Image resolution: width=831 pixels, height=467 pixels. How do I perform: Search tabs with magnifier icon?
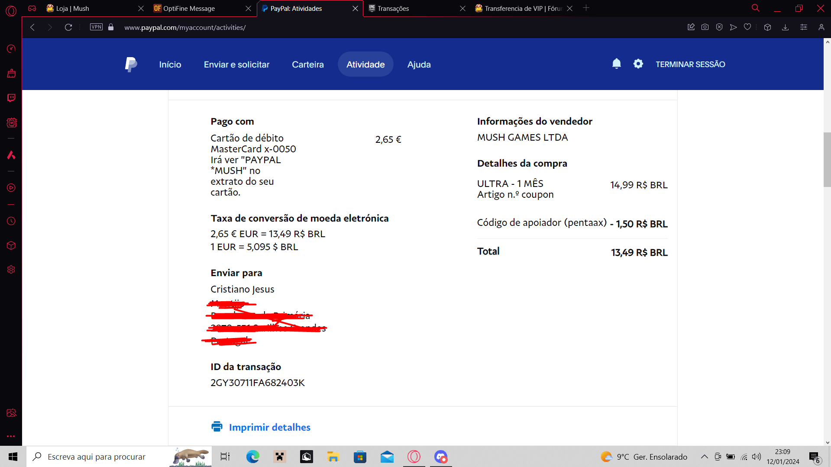click(756, 8)
